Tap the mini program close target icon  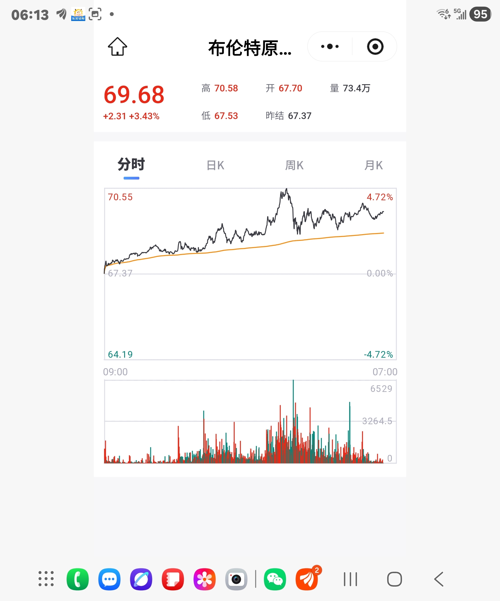375,47
